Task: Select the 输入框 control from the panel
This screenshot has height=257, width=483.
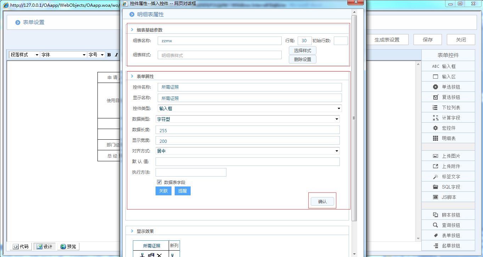Action: click(448, 66)
